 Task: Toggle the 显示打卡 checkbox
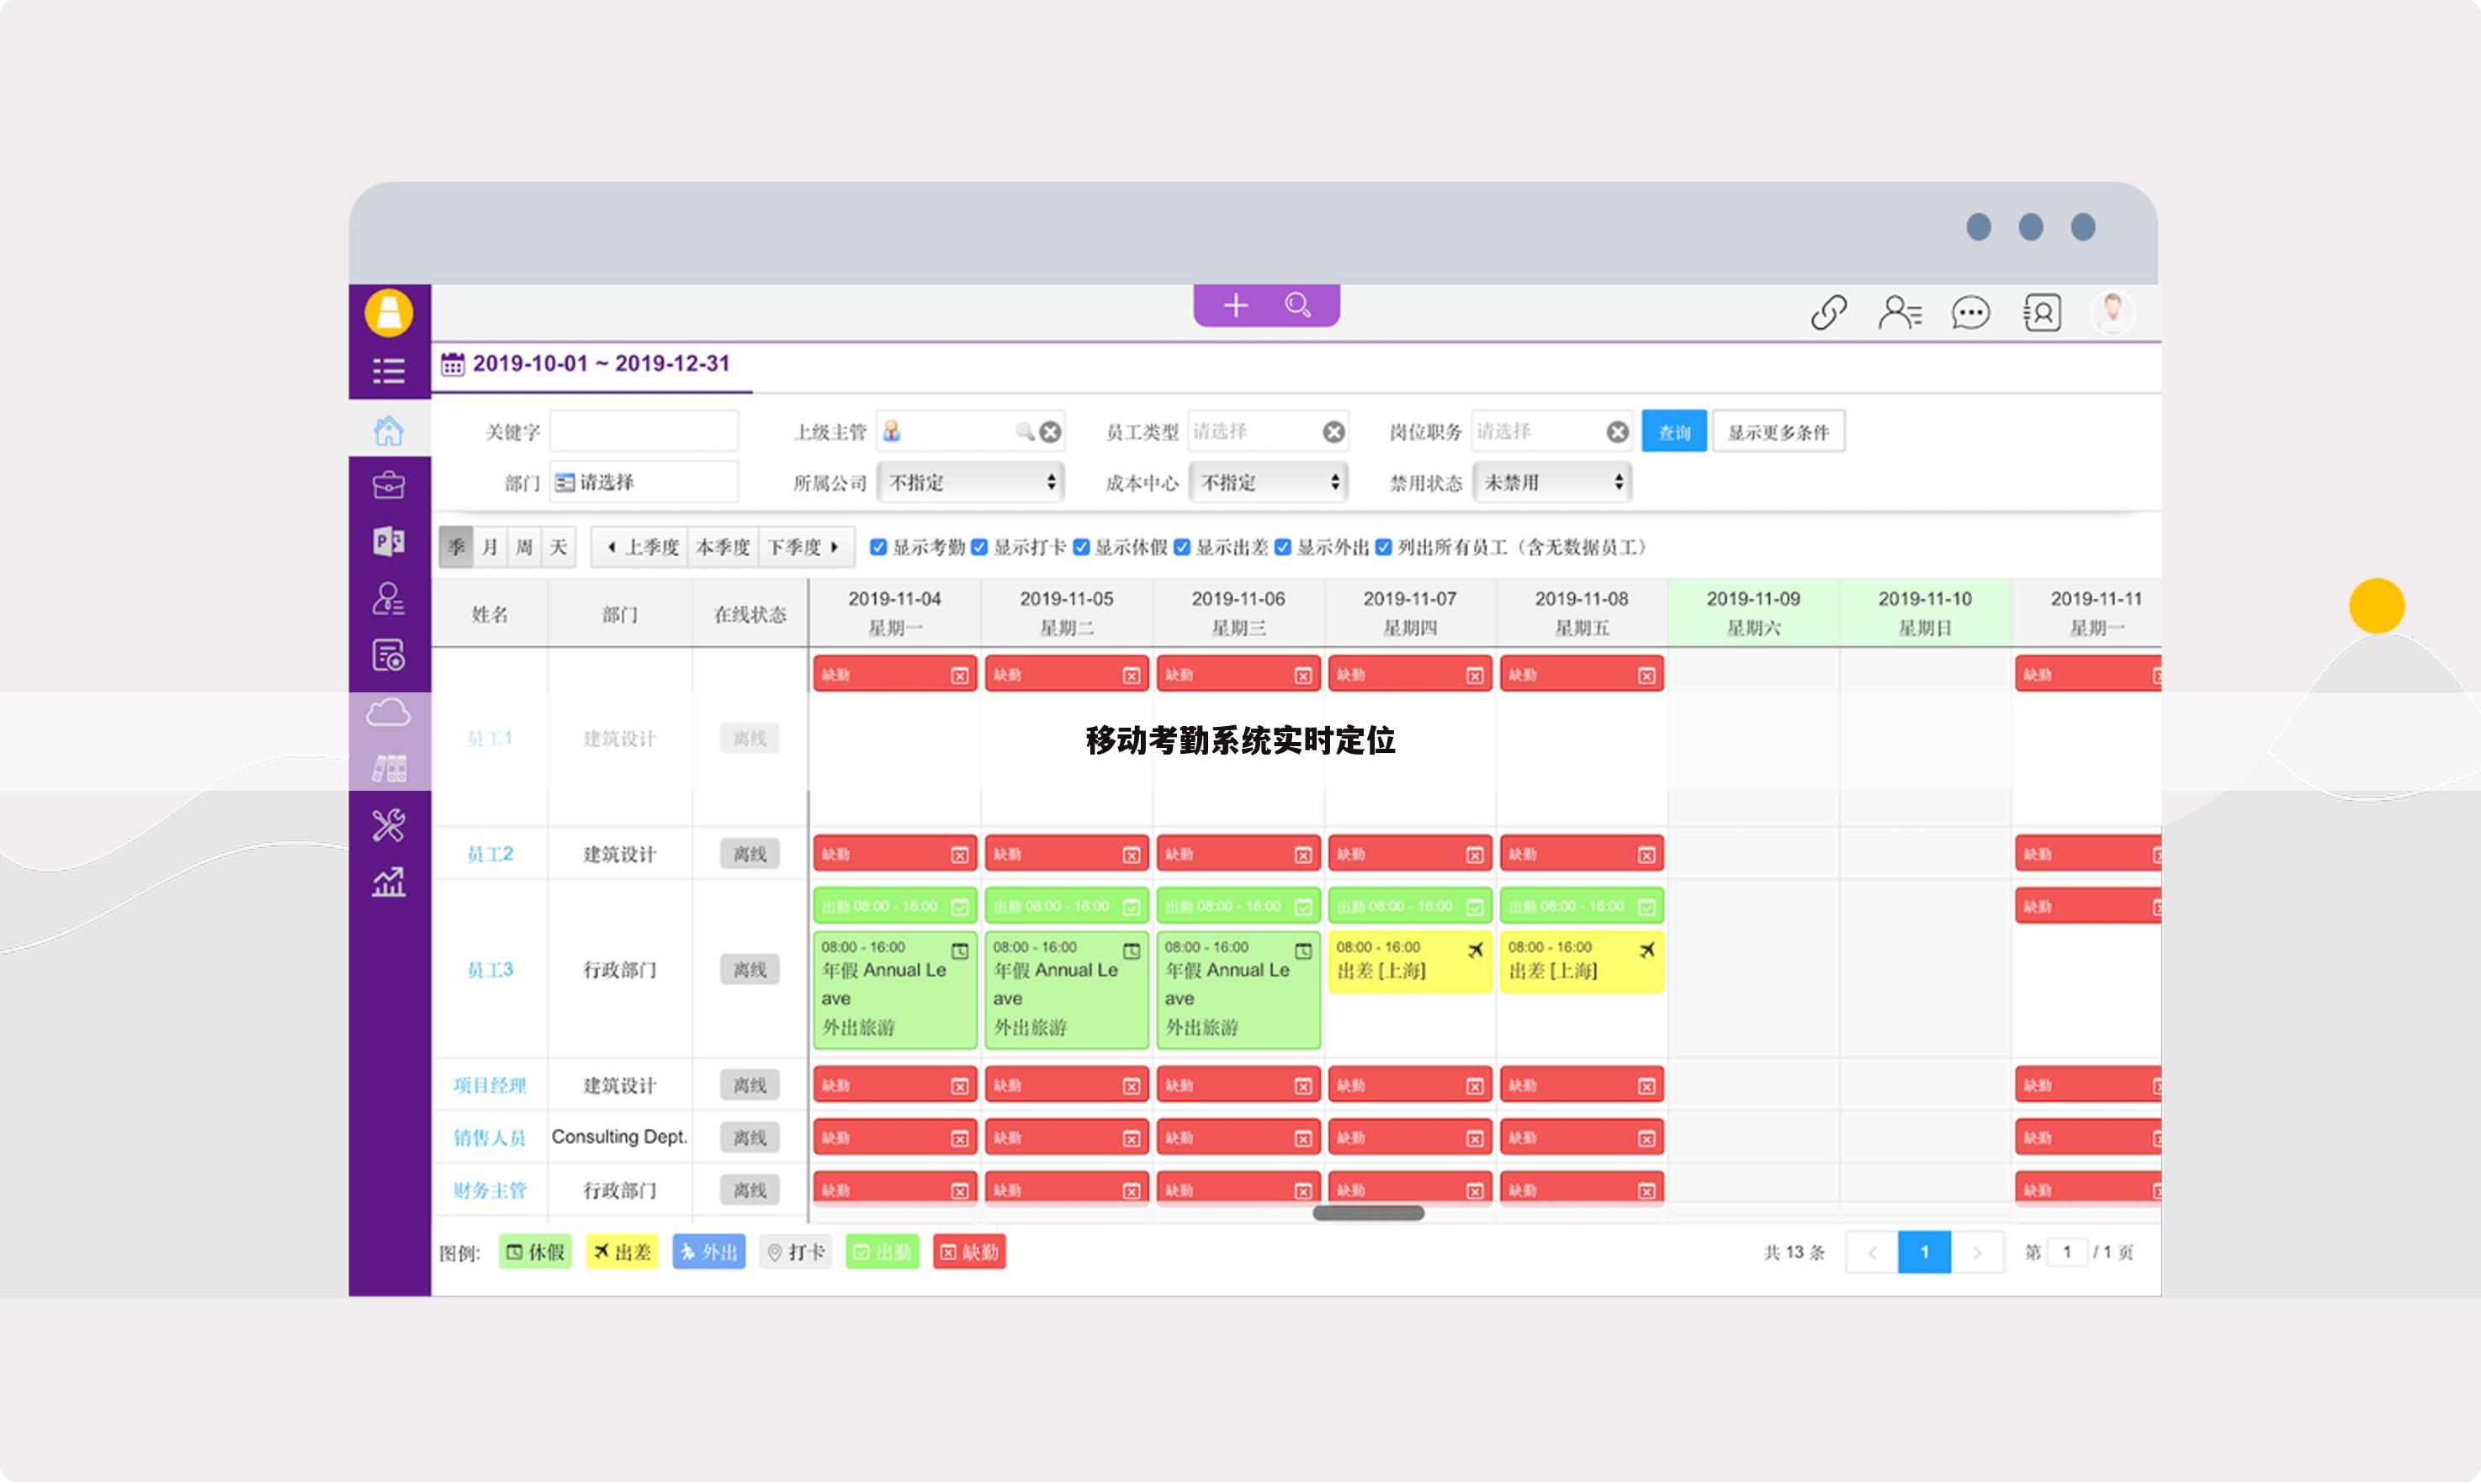tap(980, 547)
